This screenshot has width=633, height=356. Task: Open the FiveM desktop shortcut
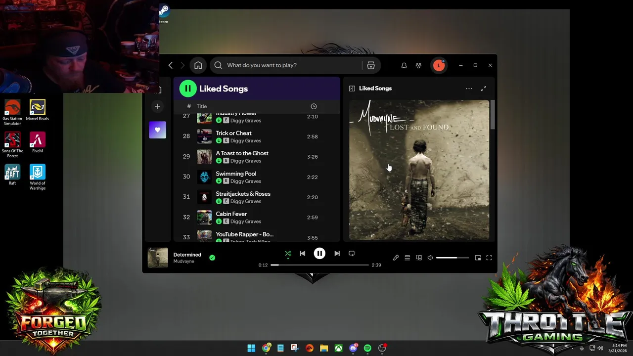(38, 143)
